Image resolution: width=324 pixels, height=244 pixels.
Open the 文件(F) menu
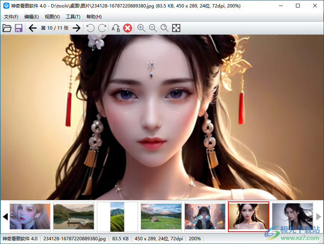pyautogui.click(x=11, y=16)
